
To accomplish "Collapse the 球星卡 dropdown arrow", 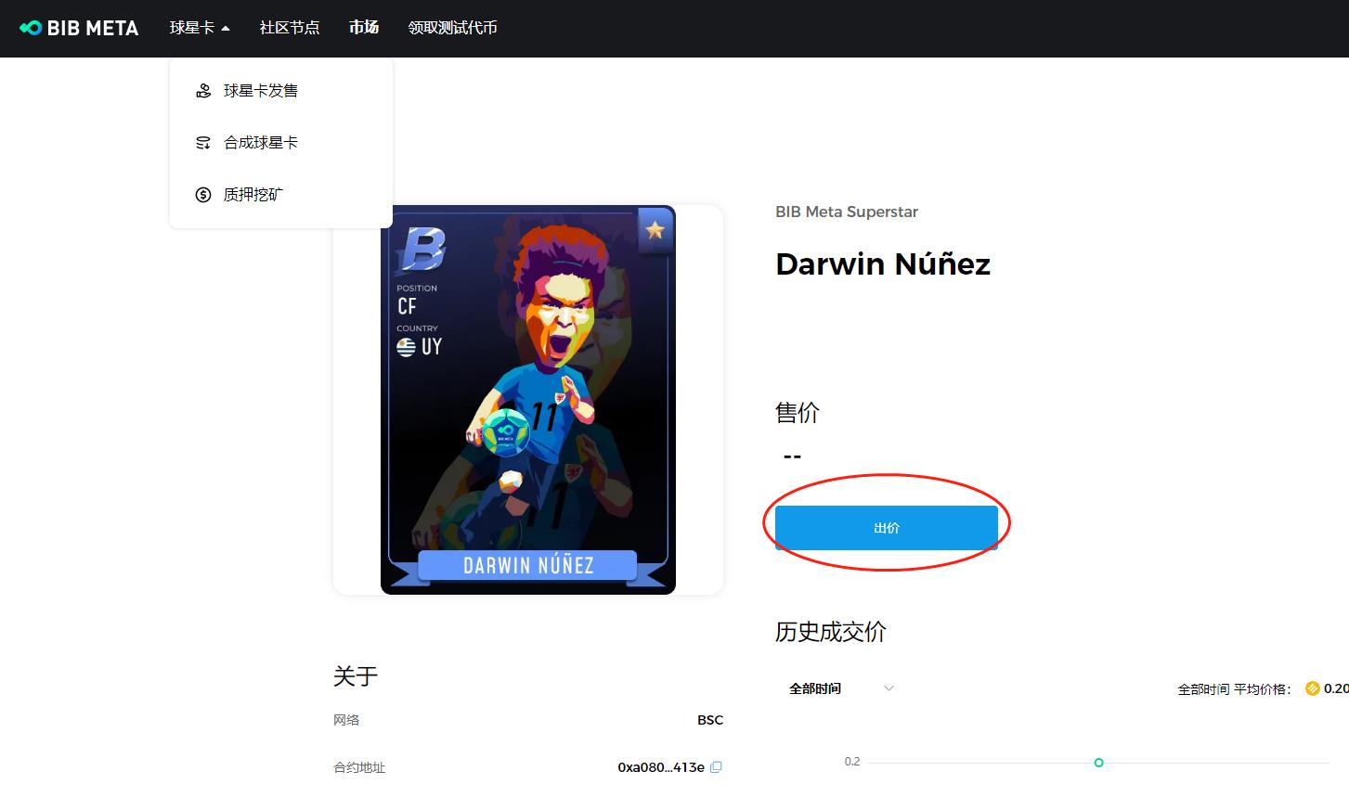I will (x=226, y=28).
